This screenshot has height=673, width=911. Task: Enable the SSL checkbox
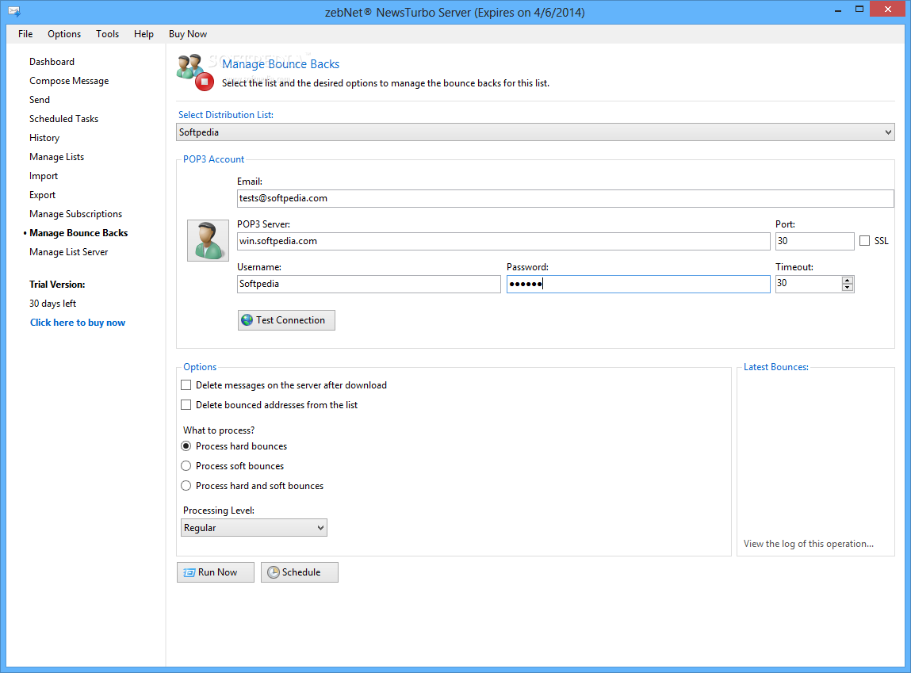[x=864, y=240]
